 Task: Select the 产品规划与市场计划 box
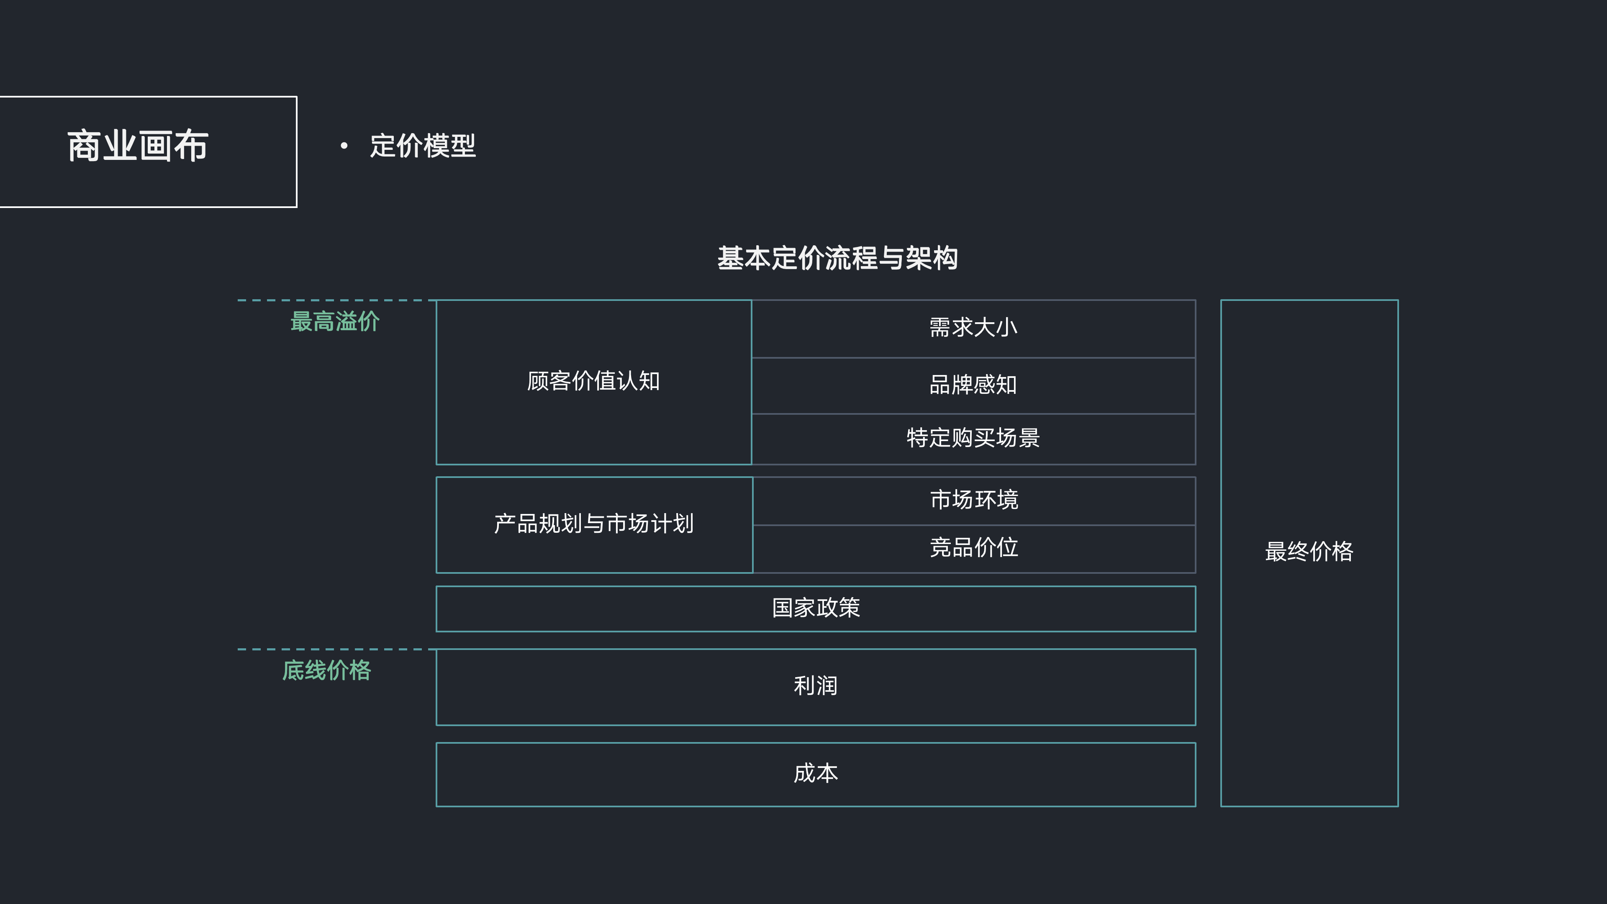pyautogui.click(x=593, y=524)
